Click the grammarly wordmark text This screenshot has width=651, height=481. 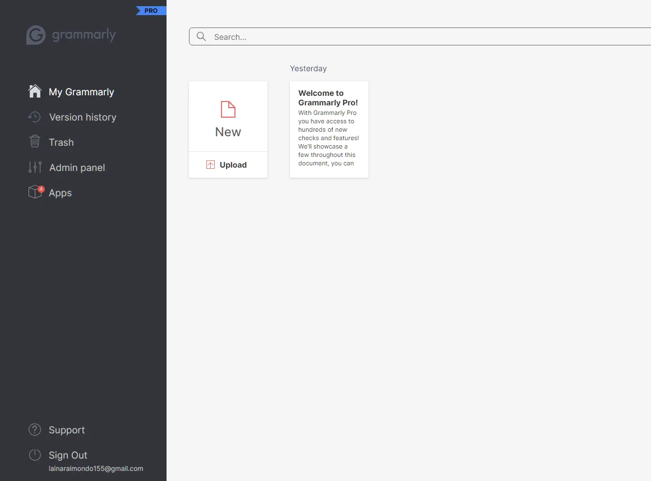(x=84, y=35)
